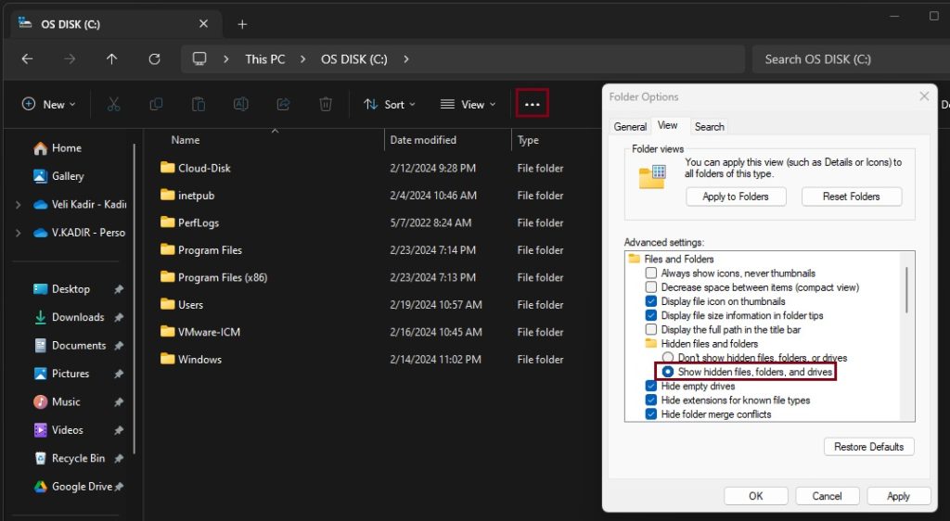Click OK in Folder Options
The image size is (950, 521).
click(755, 496)
